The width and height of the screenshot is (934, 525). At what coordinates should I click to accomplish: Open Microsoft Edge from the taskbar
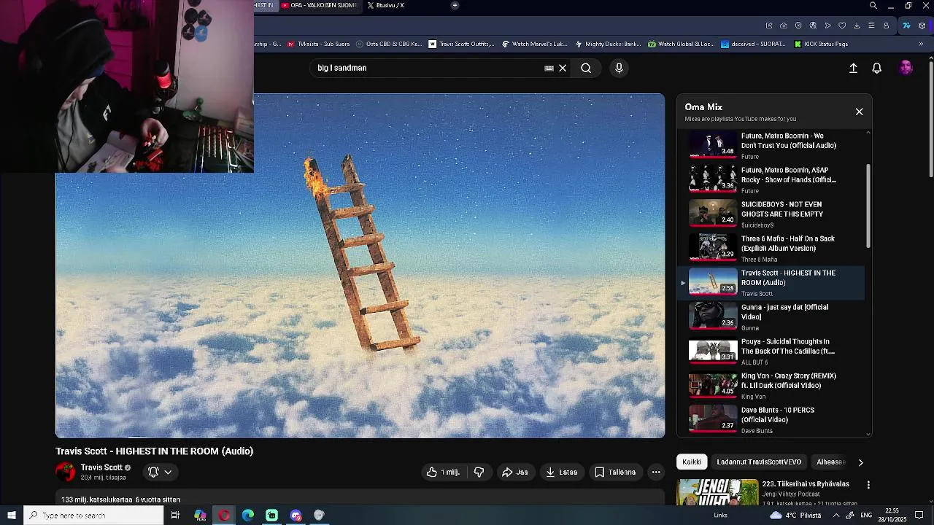(248, 516)
